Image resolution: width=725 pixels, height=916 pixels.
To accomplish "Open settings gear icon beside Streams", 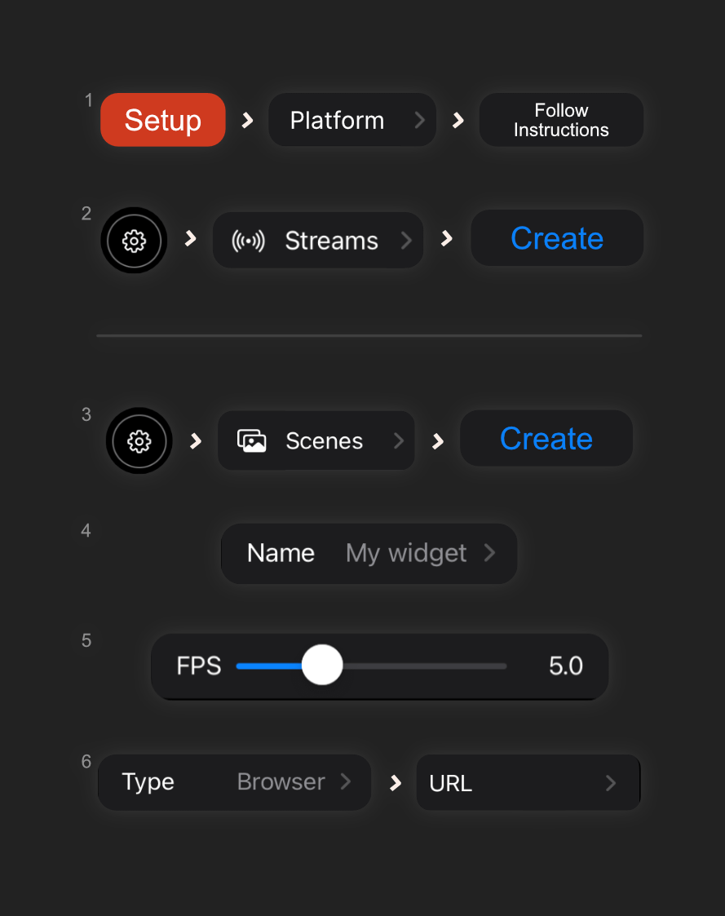I will coord(134,241).
